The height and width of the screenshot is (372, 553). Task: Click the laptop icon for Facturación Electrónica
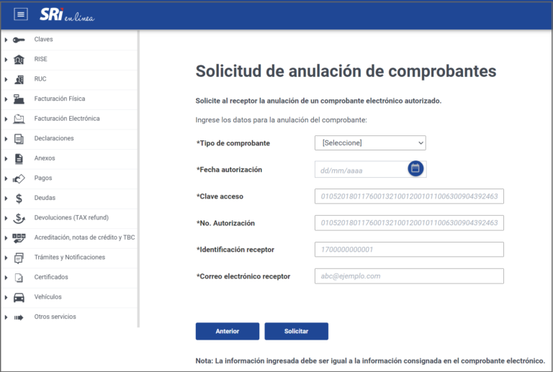19,119
